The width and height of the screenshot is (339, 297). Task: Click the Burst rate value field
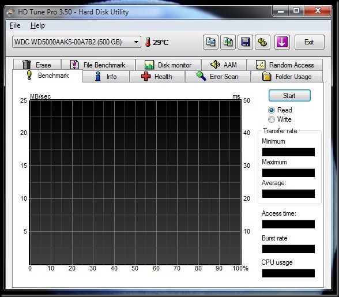pyautogui.click(x=288, y=249)
